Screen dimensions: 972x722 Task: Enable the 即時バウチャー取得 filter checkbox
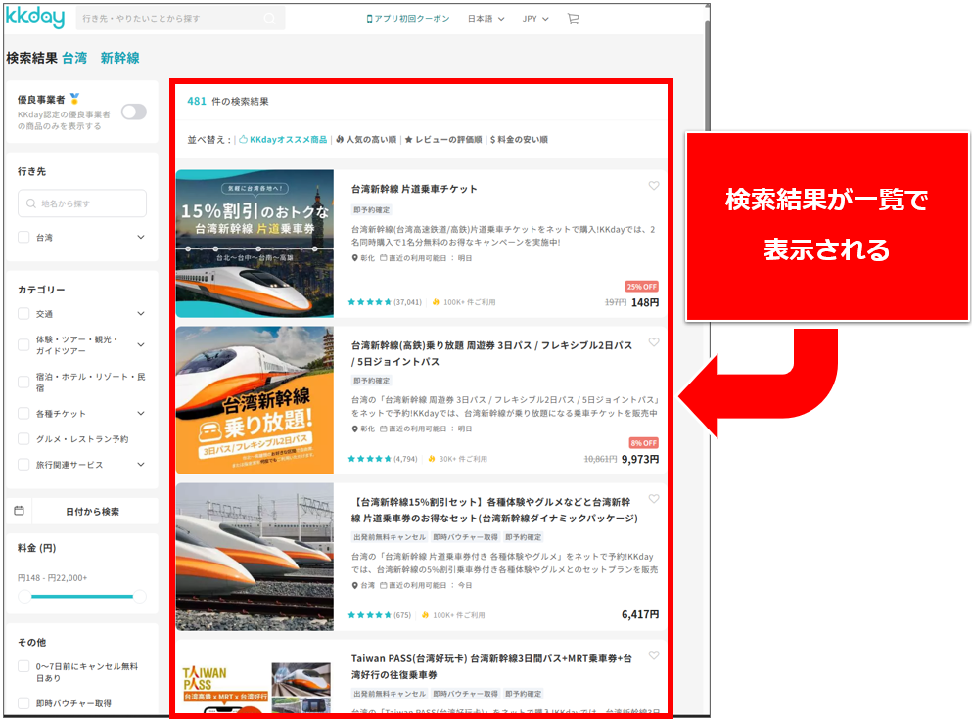(x=23, y=703)
